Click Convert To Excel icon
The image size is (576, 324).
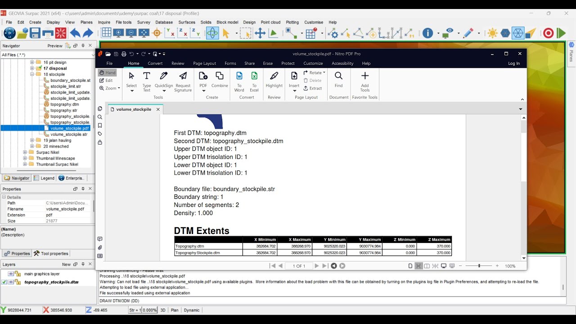tap(254, 81)
